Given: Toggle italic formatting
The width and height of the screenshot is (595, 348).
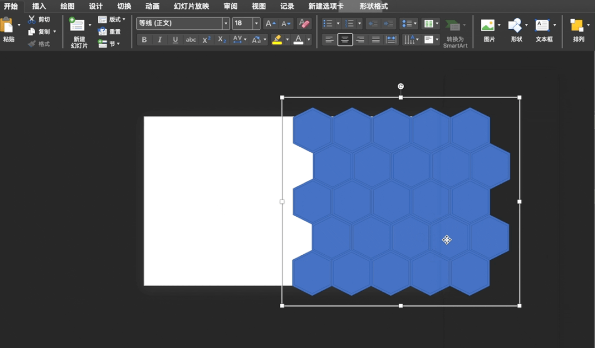Looking at the screenshot, I should pos(160,40).
